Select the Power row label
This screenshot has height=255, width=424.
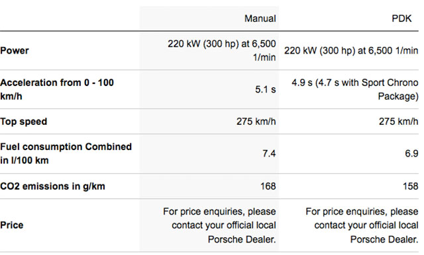(15, 51)
